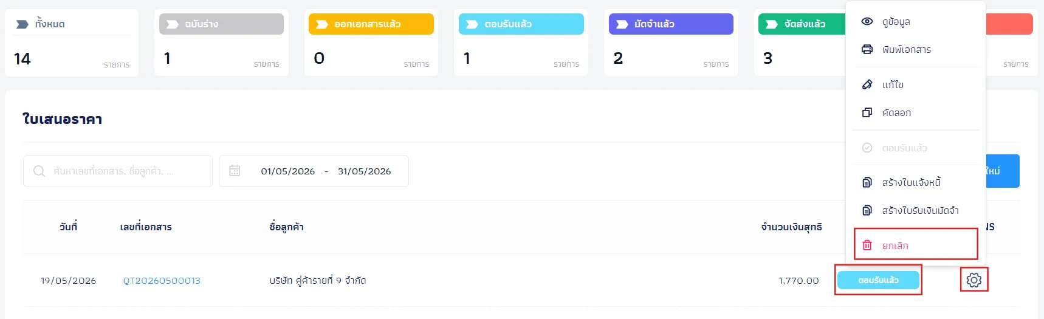
Task: Open the end date 31/05/2026 picker
Action: [x=365, y=171]
